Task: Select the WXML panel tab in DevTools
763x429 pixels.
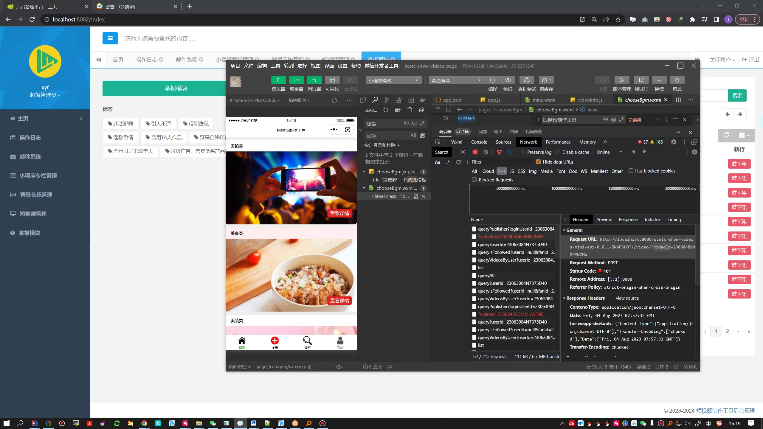Action: tap(457, 142)
